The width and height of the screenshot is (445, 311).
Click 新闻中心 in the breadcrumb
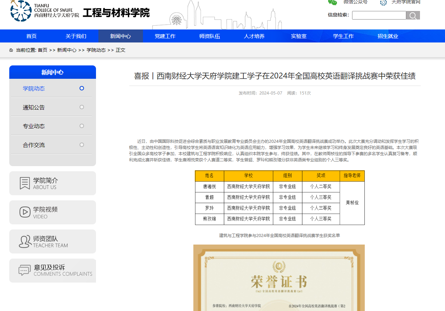[67, 50]
